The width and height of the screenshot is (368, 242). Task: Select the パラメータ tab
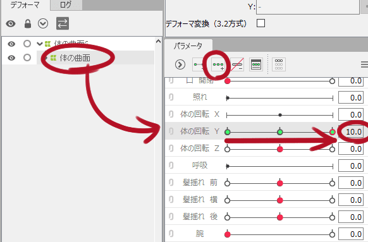click(x=188, y=45)
